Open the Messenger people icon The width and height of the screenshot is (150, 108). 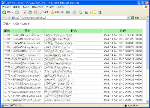pos(100,12)
